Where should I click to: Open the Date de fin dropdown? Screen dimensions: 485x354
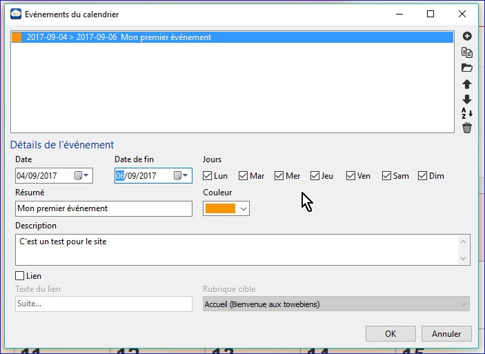click(181, 175)
